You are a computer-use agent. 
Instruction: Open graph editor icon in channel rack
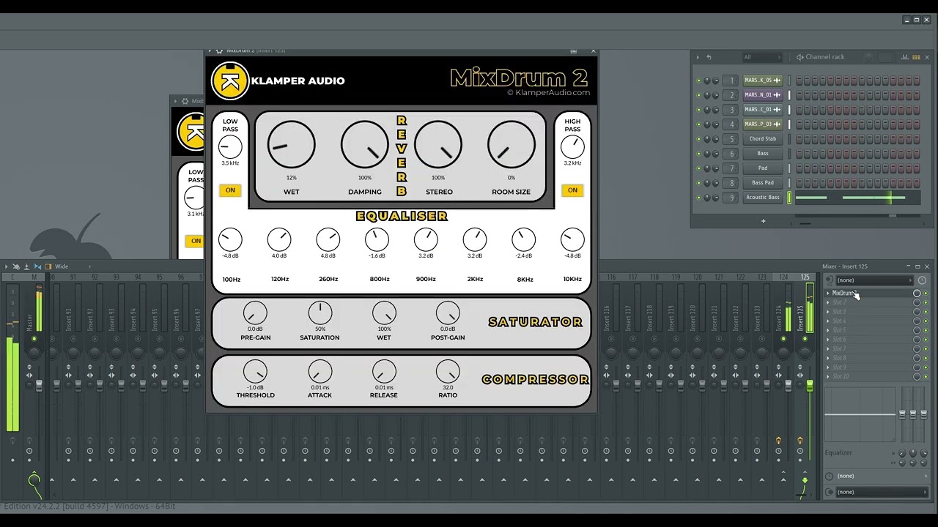tap(906, 57)
